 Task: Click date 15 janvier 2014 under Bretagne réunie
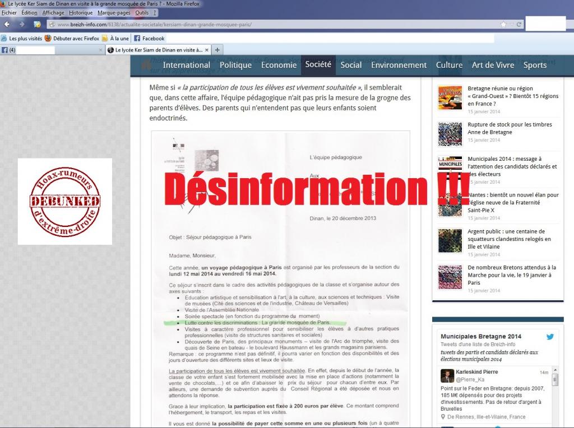click(484, 111)
